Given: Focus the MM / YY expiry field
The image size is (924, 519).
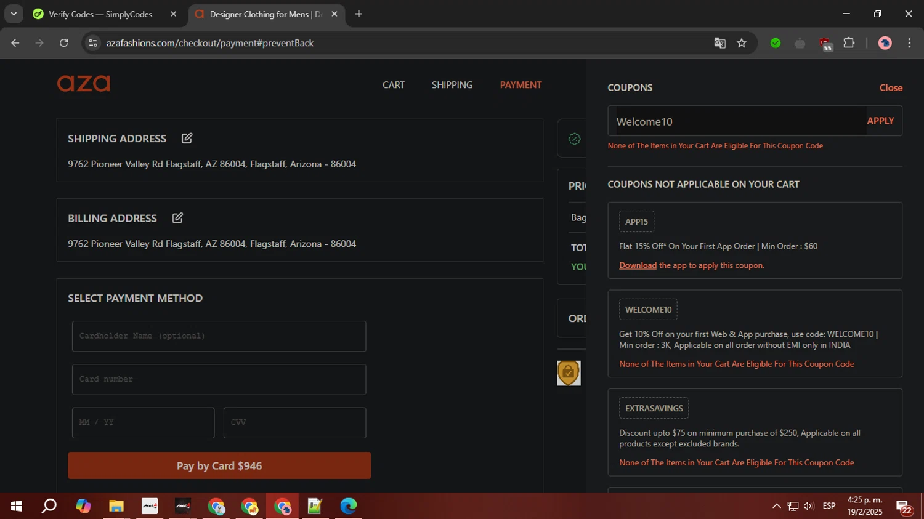Looking at the screenshot, I should (x=143, y=422).
